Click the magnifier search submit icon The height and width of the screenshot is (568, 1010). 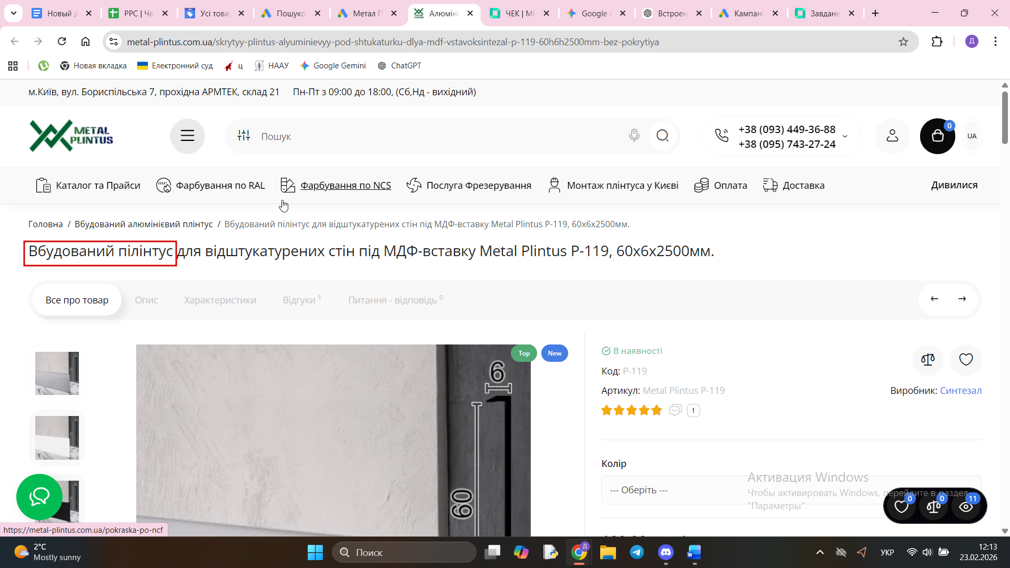662,136
